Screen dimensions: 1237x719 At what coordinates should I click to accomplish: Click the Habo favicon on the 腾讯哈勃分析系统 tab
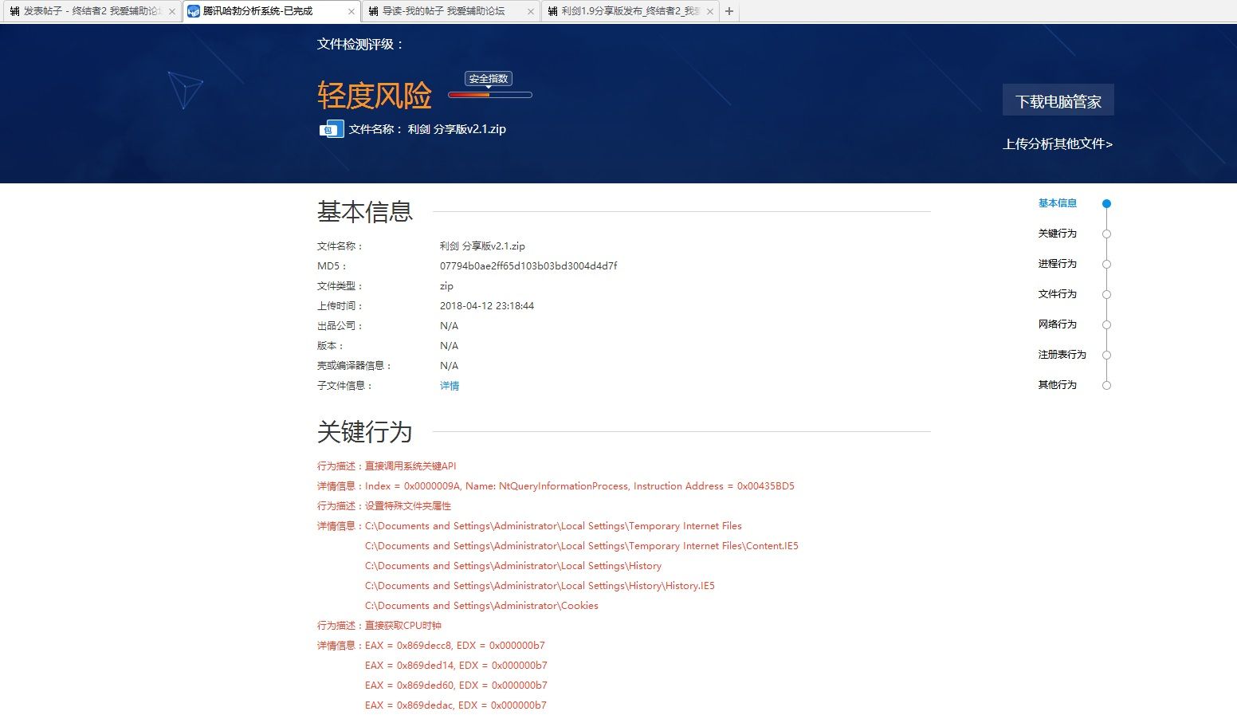194,11
